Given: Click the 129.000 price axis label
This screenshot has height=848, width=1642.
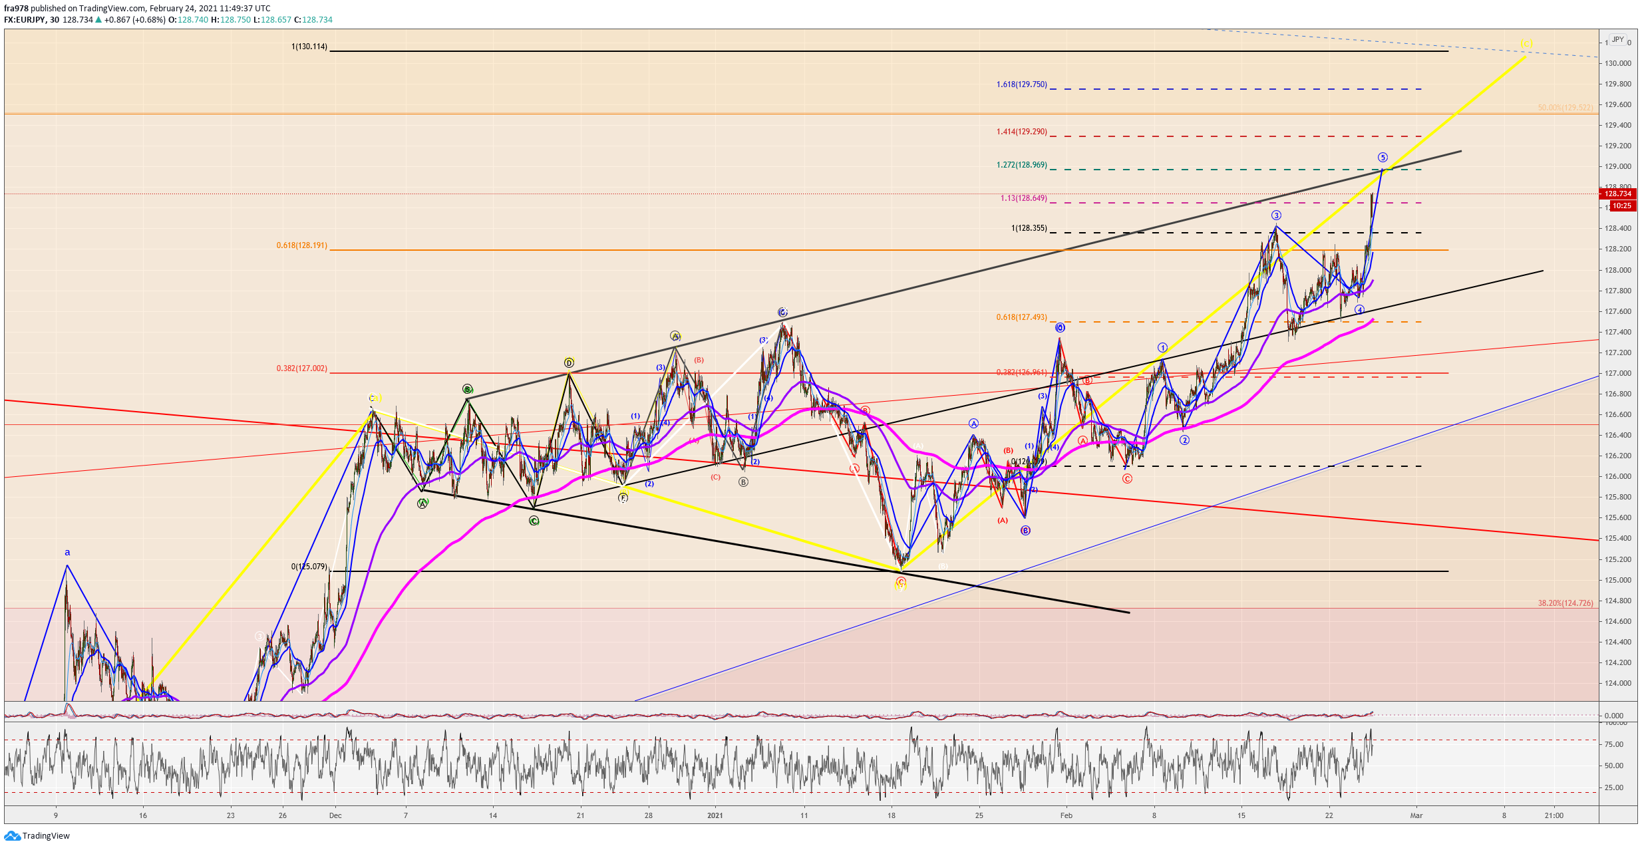Looking at the screenshot, I should coord(1618,167).
